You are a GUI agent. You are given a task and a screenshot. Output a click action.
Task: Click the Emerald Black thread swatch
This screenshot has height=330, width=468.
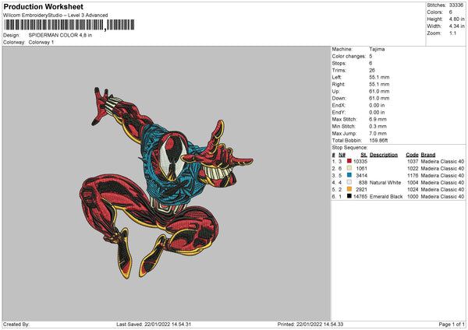(349, 196)
